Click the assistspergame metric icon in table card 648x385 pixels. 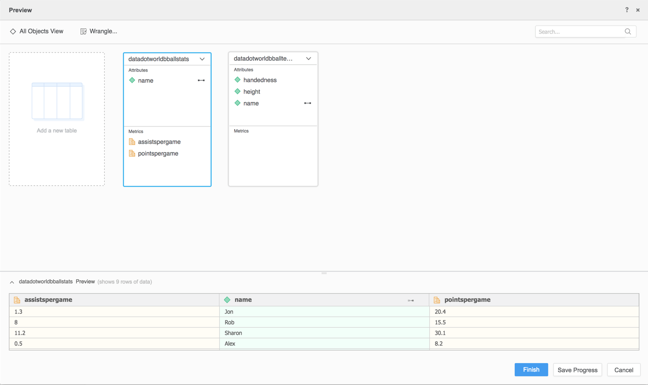(132, 142)
